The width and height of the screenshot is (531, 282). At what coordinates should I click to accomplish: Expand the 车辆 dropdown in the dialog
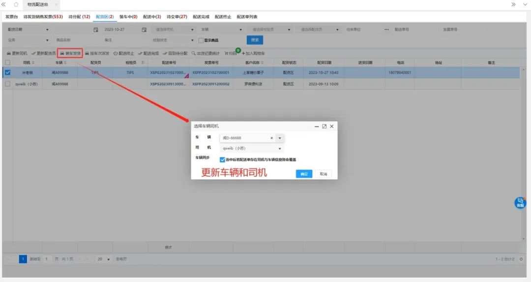[280, 138]
